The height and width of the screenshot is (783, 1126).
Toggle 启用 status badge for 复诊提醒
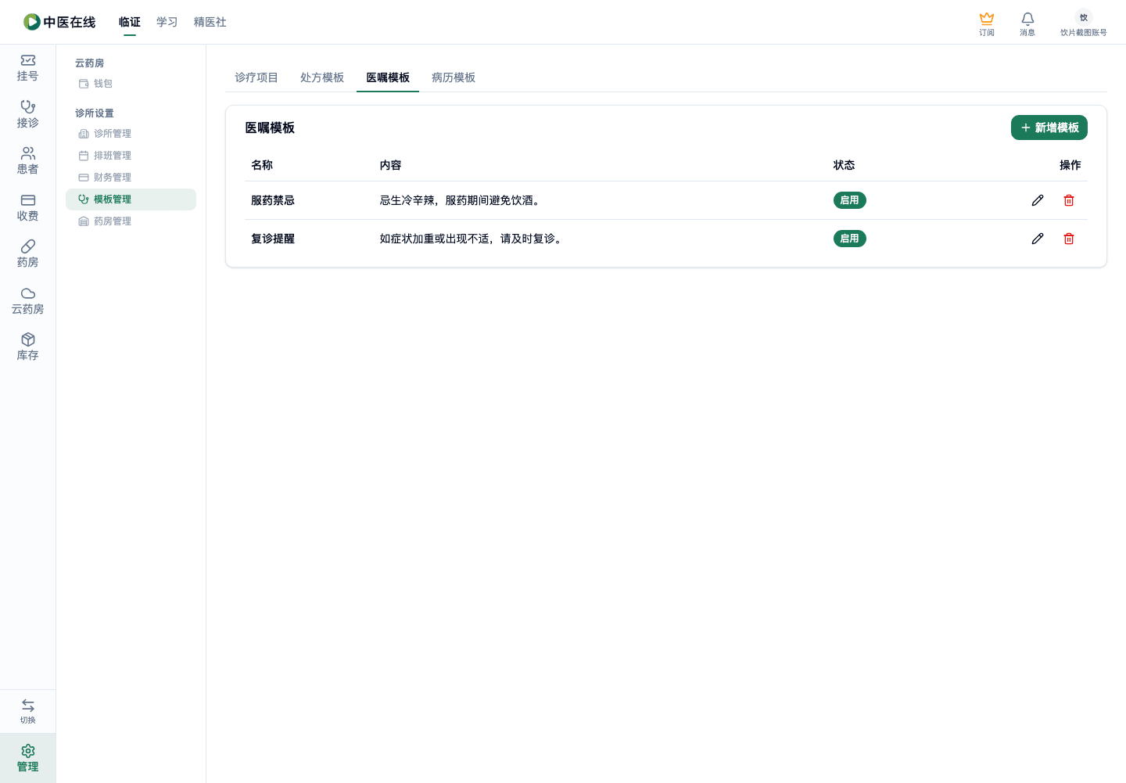click(x=849, y=239)
